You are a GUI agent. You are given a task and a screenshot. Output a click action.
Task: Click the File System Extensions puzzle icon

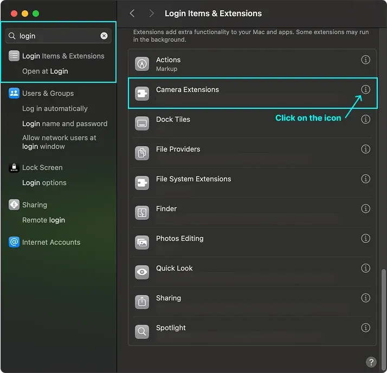click(142, 183)
